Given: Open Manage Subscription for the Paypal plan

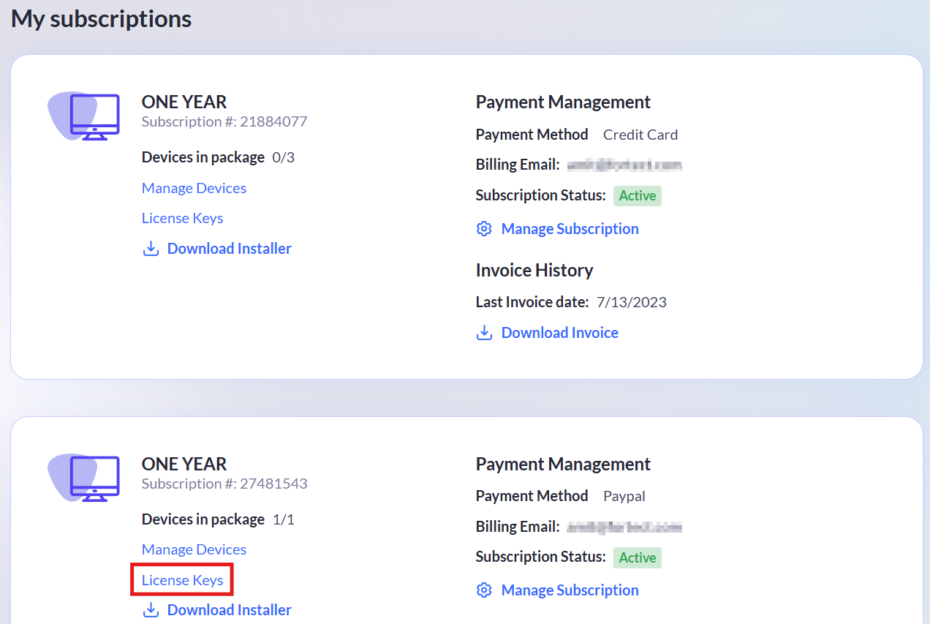Looking at the screenshot, I should pyautogui.click(x=569, y=590).
